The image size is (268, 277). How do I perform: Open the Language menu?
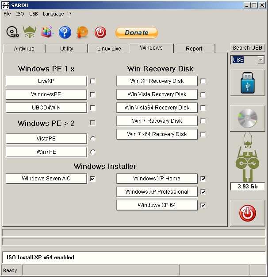click(53, 14)
